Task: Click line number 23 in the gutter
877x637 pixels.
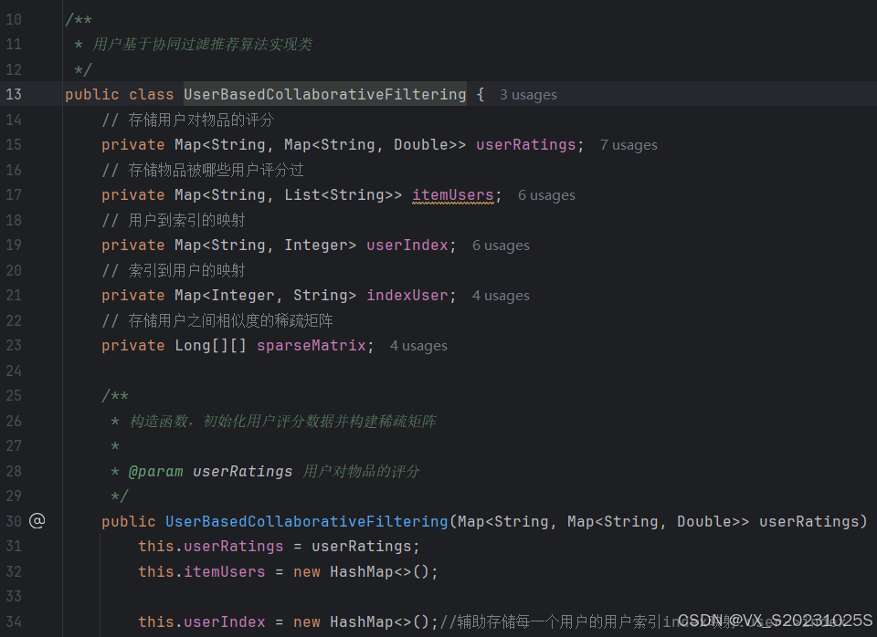Action: [14, 346]
